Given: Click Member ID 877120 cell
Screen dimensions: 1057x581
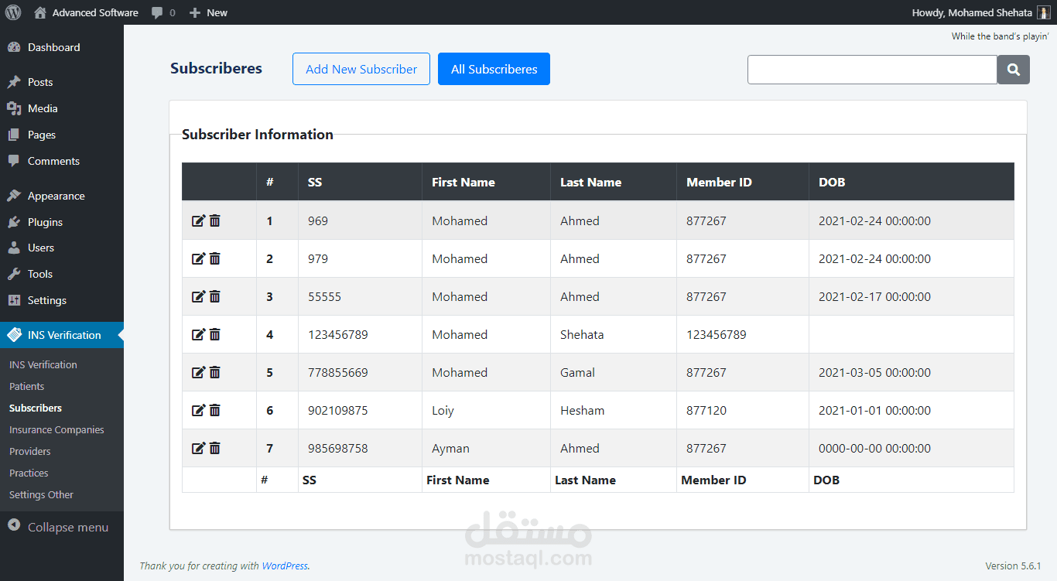Looking at the screenshot, I should (x=706, y=411).
